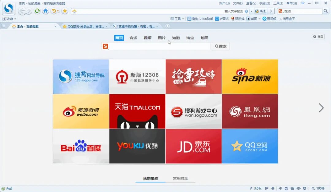Toggle the eye protection icon in the status bar

coord(299,188)
